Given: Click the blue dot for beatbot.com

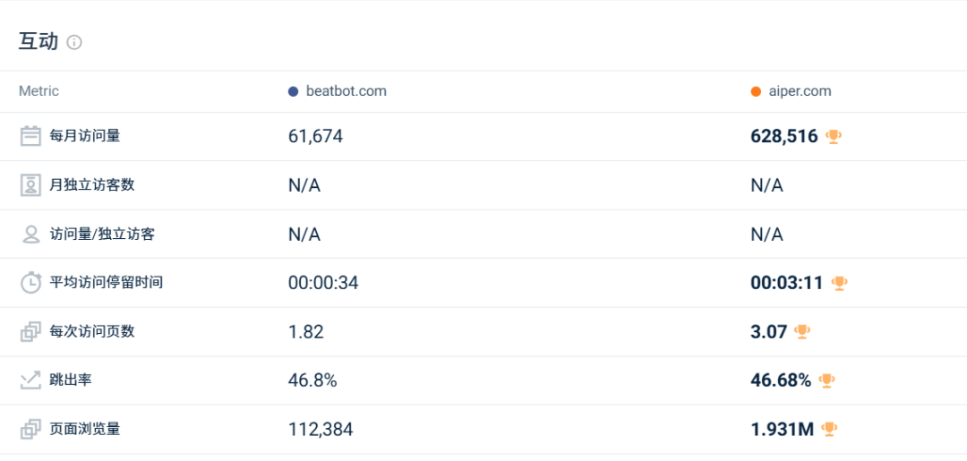Looking at the screenshot, I should pyautogui.click(x=293, y=91).
